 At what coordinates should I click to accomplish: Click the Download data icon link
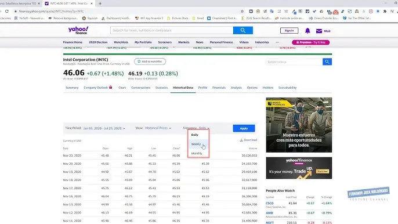(248, 140)
